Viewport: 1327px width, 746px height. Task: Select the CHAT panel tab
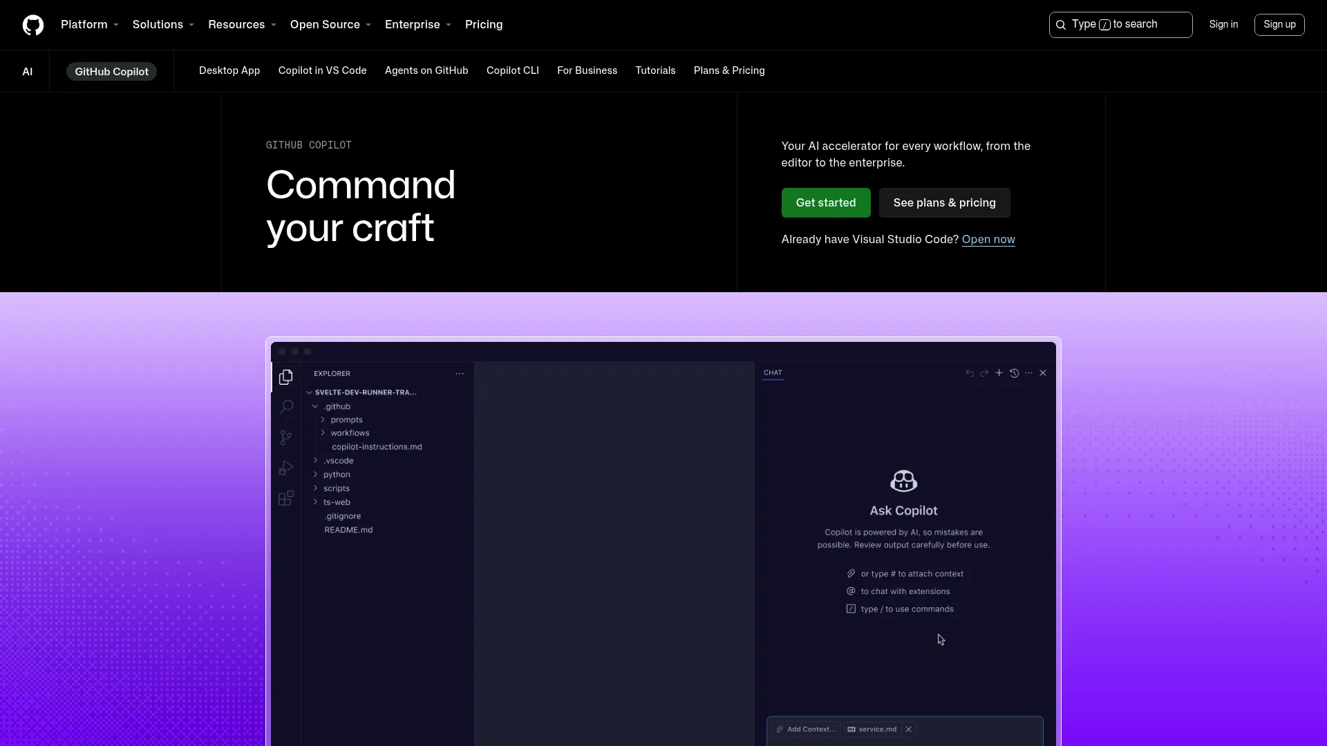click(x=773, y=373)
